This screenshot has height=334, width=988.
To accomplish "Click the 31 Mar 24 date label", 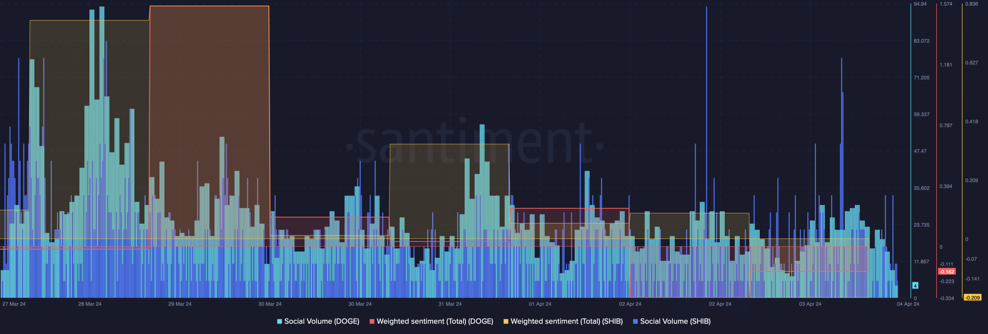I will tap(450, 304).
